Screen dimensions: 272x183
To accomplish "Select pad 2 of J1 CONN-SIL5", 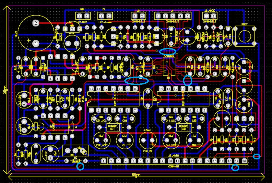I will pyautogui.click(x=165, y=16).
